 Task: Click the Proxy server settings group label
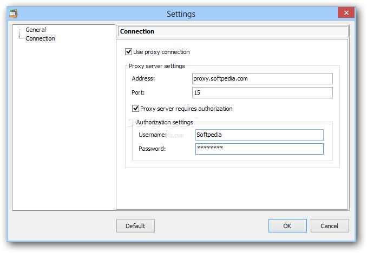[157, 66]
